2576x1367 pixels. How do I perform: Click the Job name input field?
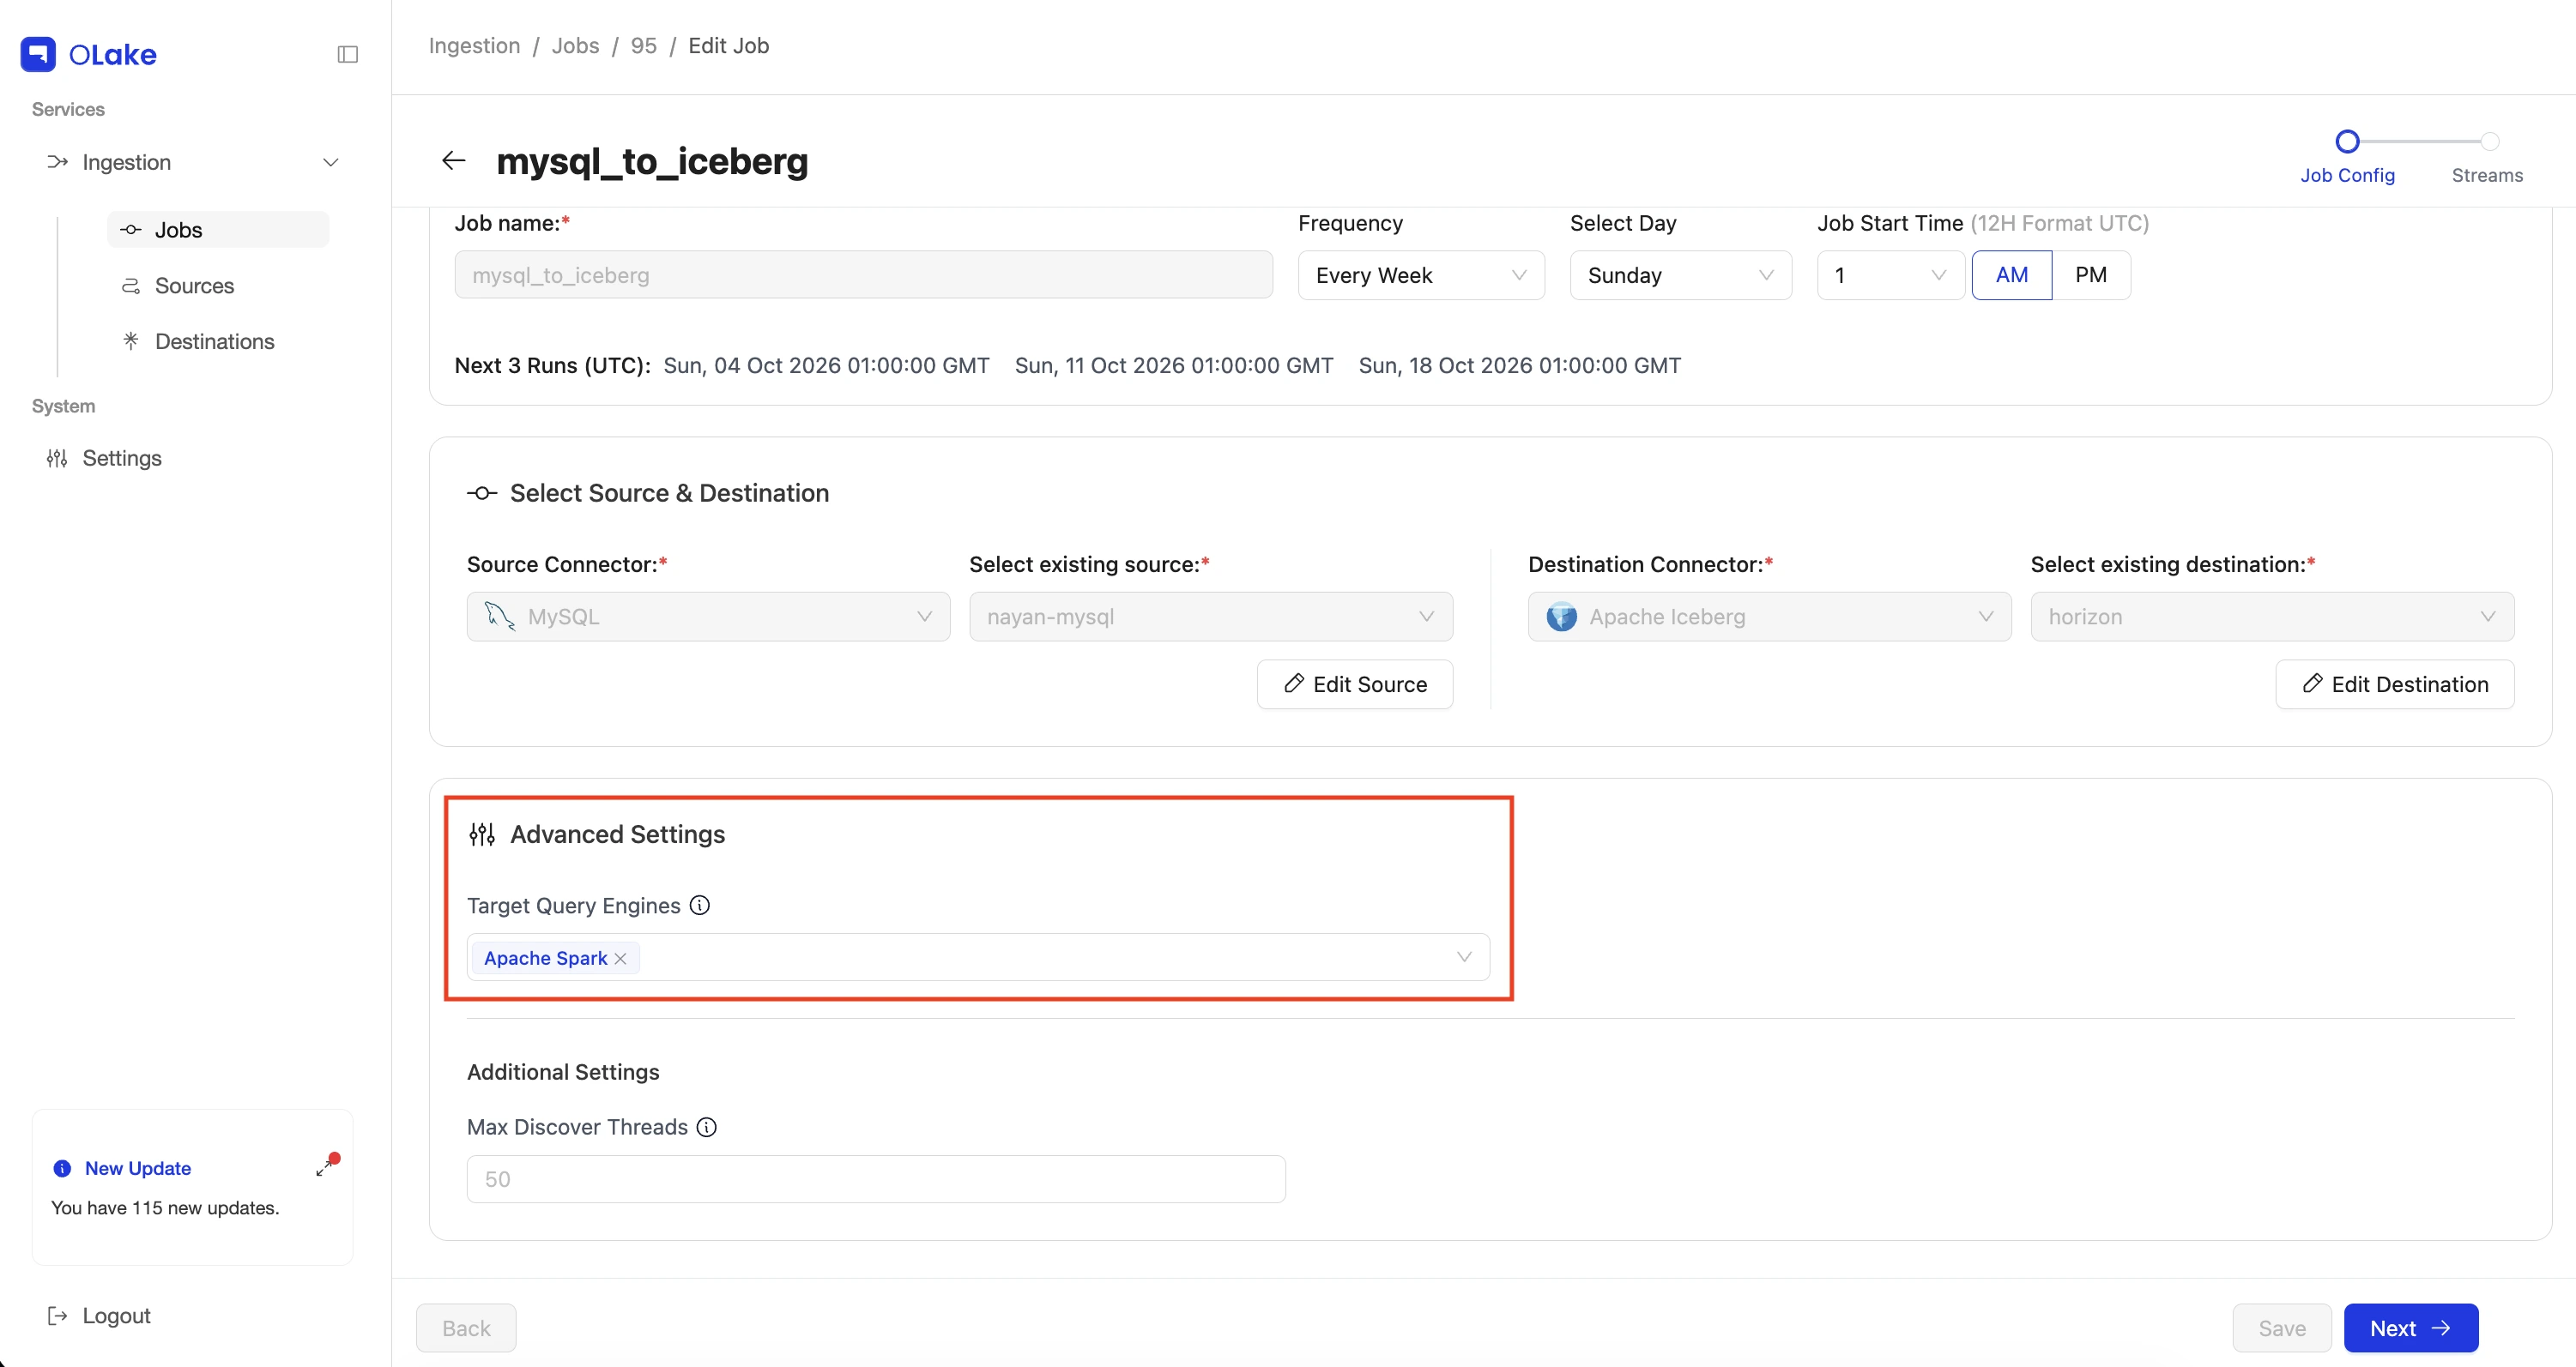point(863,274)
